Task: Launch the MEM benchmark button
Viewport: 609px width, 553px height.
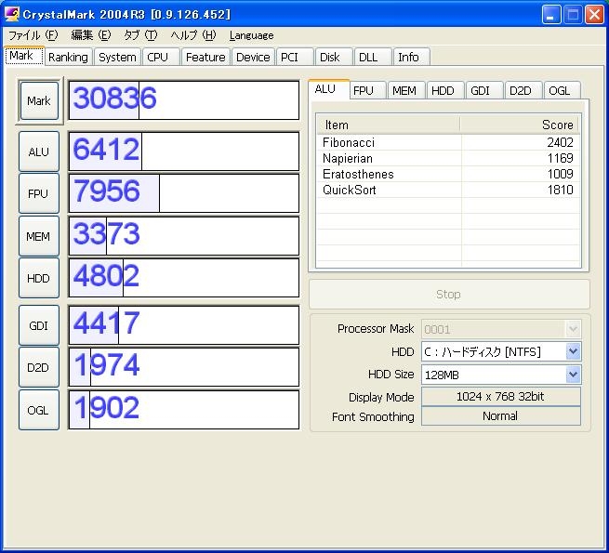Action: [39, 237]
